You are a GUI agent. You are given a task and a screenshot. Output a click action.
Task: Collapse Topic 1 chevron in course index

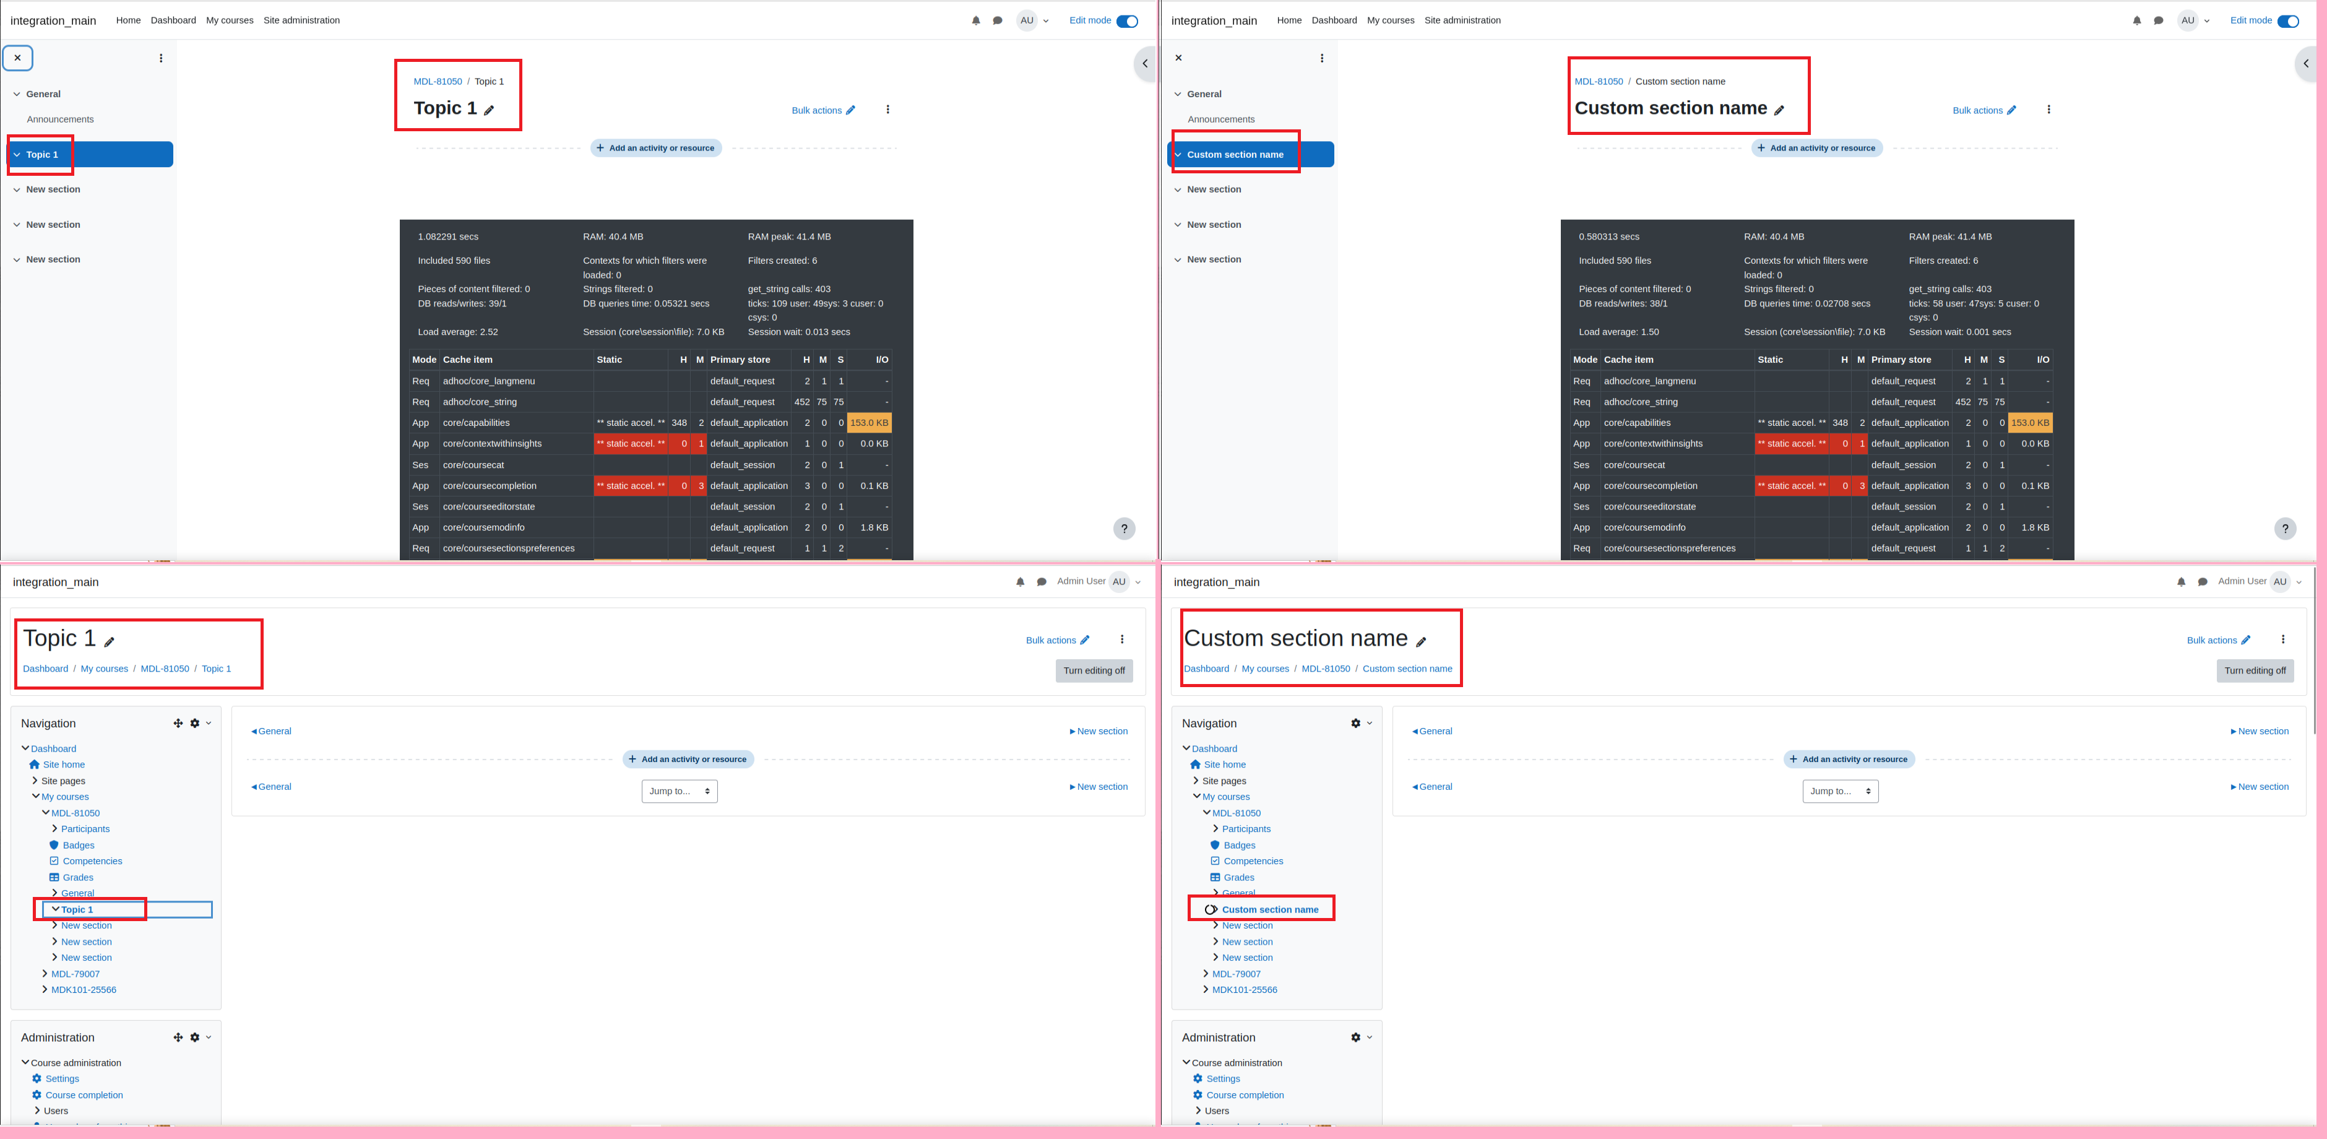click(16, 155)
